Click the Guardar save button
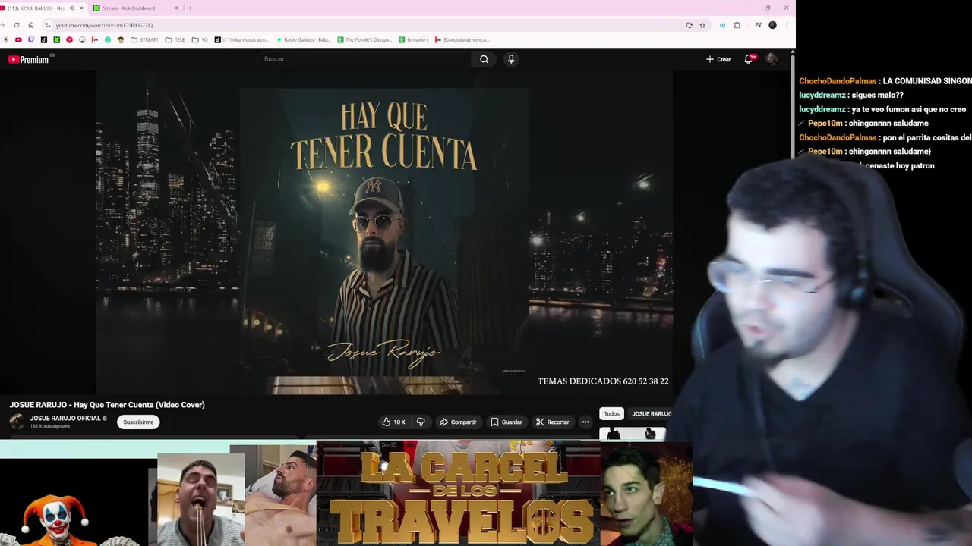Screen dimensions: 972x546 pos(506,422)
